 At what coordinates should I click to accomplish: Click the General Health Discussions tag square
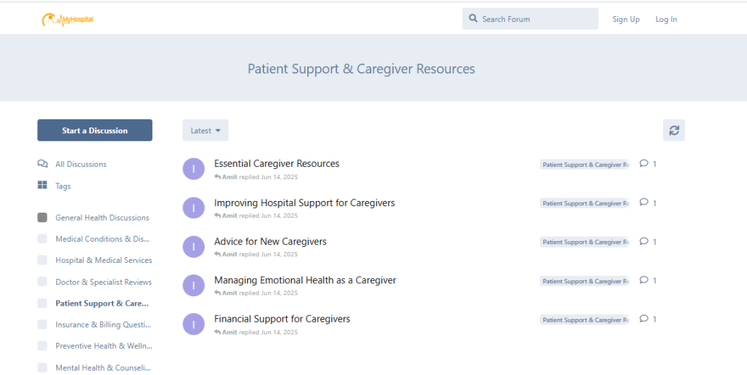[42, 218]
